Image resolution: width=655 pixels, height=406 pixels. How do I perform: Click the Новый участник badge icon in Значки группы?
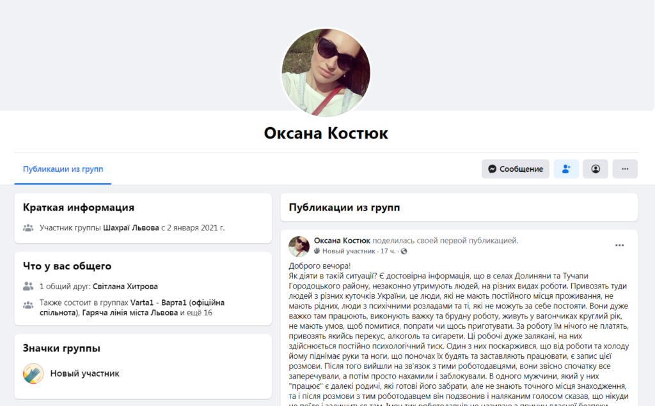(33, 373)
